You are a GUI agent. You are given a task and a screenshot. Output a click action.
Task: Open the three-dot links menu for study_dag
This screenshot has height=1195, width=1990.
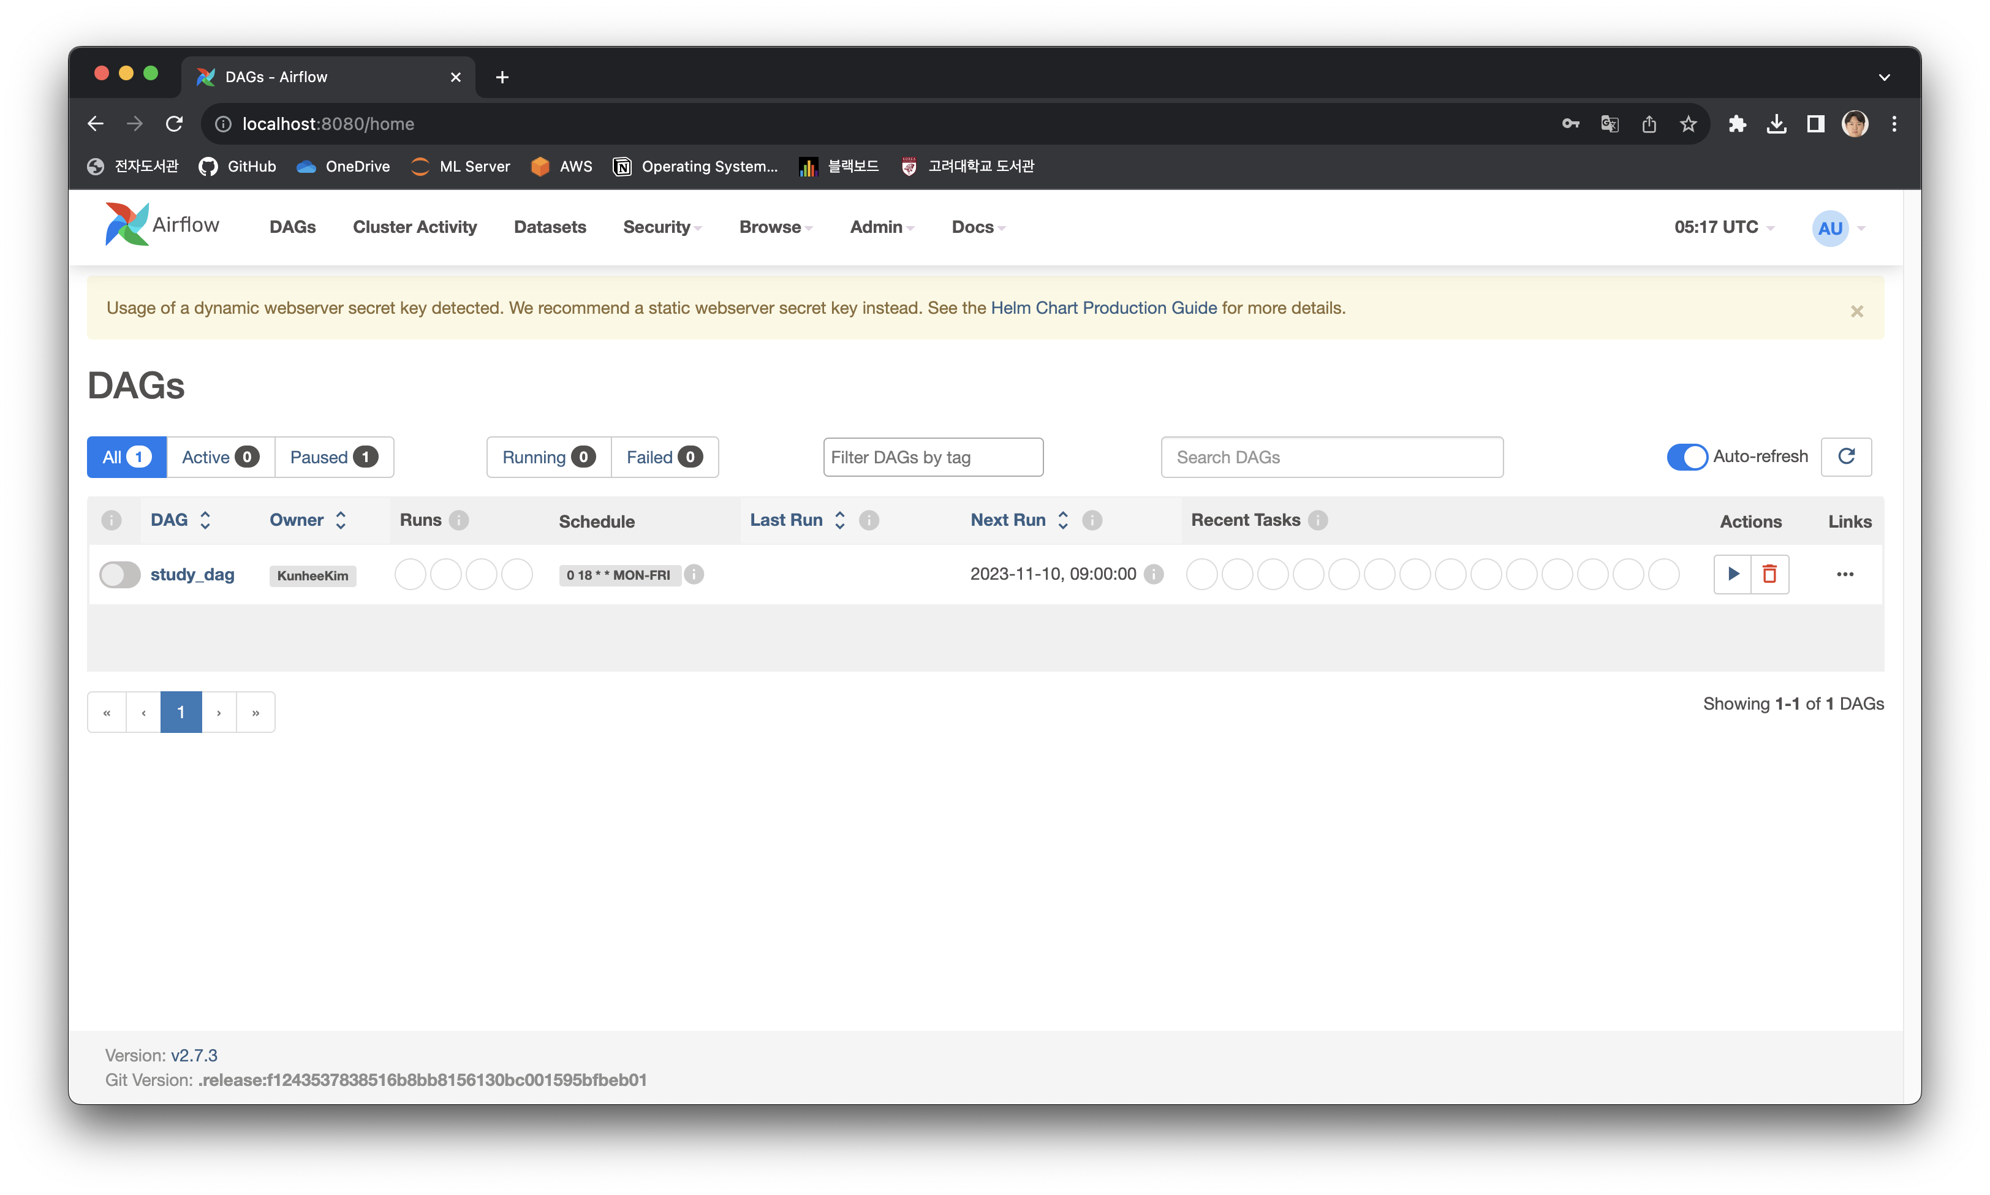(1845, 574)
